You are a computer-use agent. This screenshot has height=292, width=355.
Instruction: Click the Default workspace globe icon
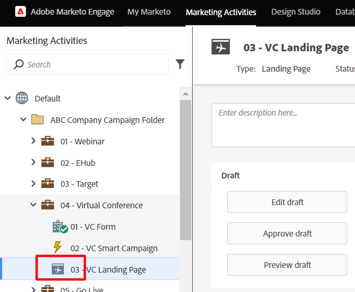(x=22, y=98)
